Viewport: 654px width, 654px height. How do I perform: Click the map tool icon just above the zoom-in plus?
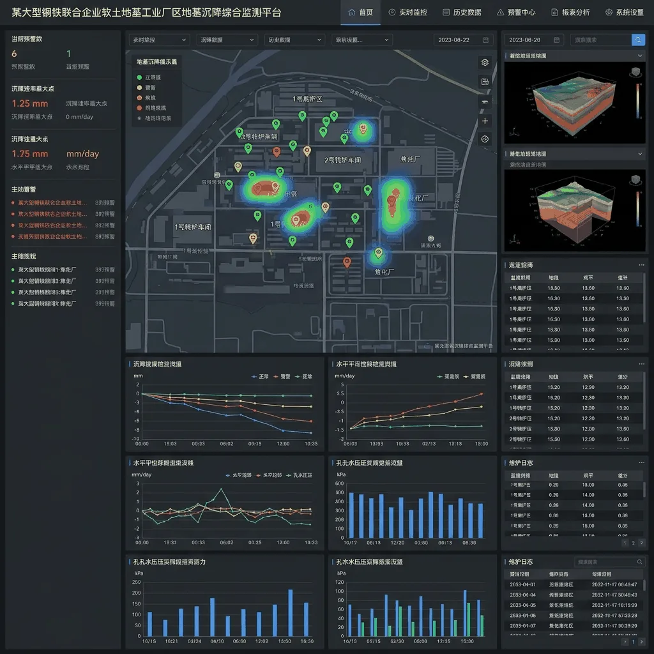click(485, 102)
